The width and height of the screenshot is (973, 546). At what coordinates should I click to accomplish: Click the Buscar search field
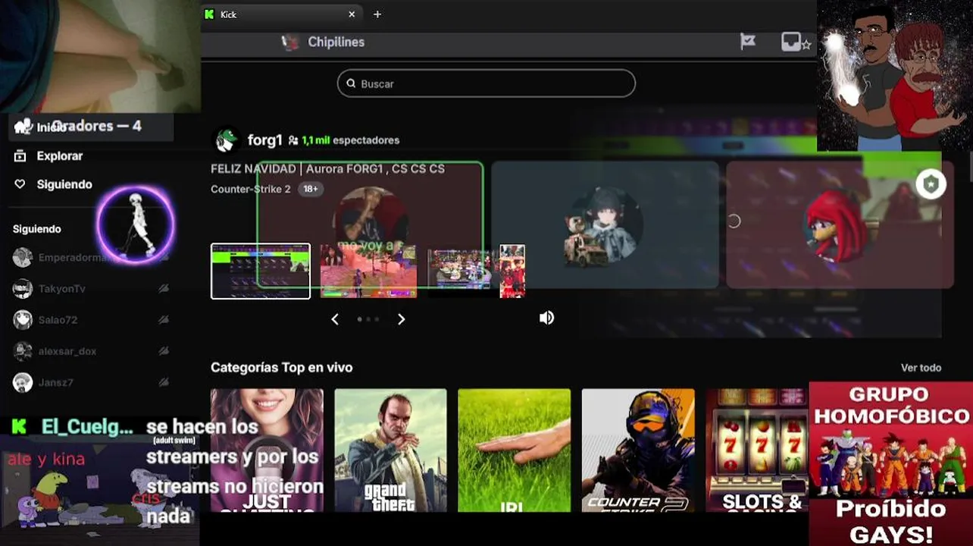[x=486, y=83]
